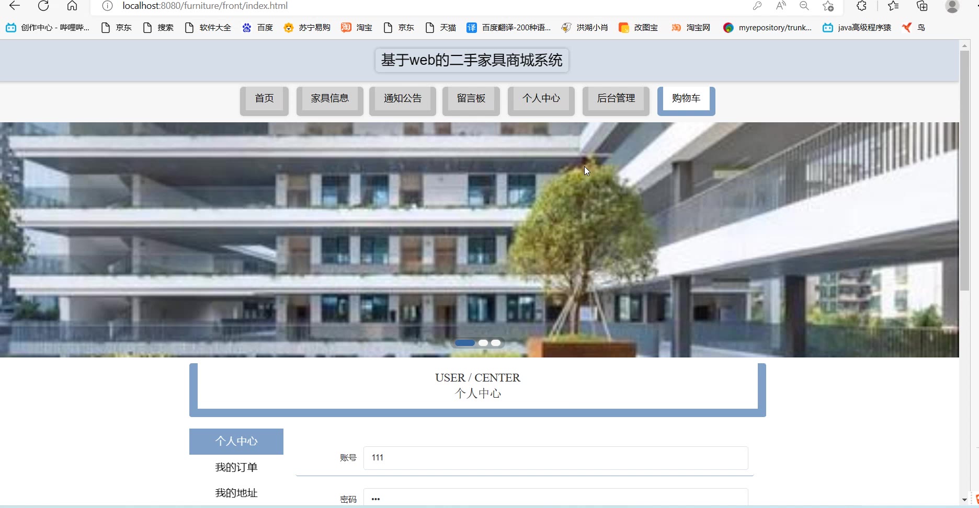
Task: Open the zoom magnifier icon in address bar
Action: click(x=804, y=6)
